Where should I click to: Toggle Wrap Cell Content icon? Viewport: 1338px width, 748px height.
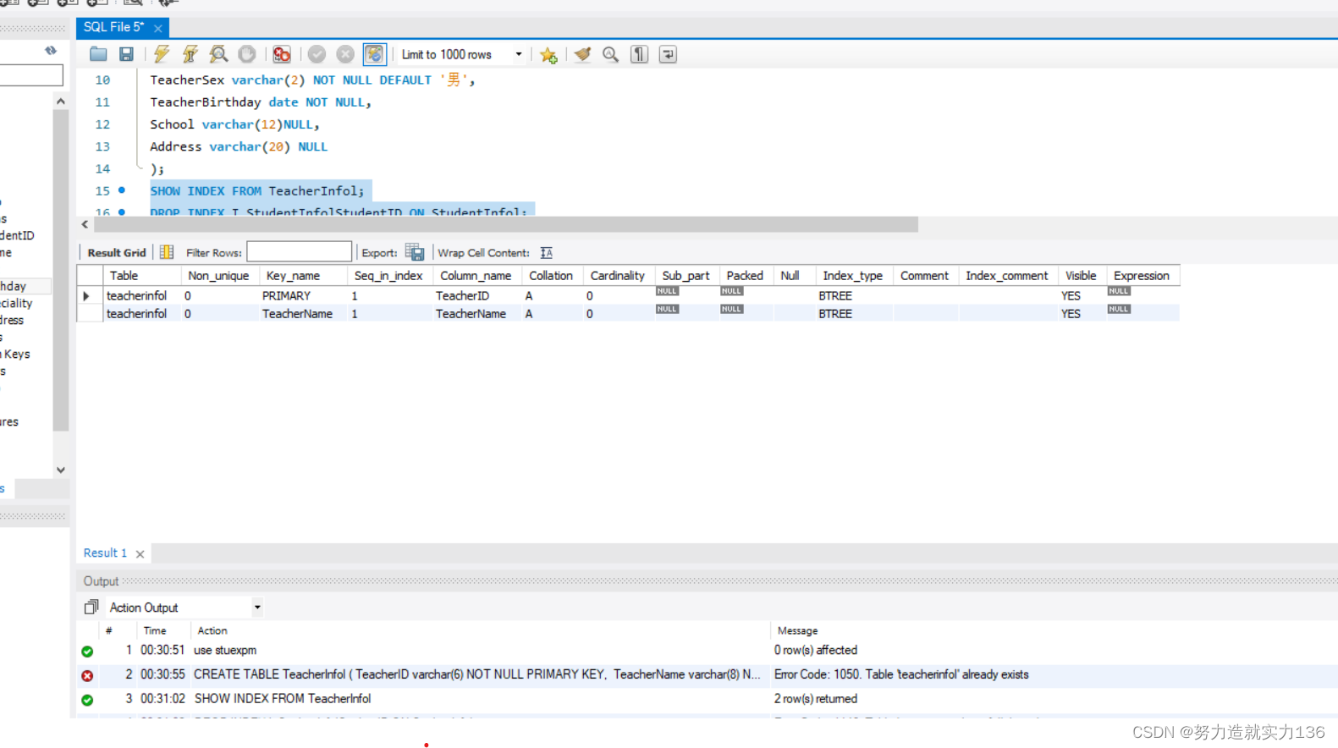pyautogui.click(x=547, y=253)
